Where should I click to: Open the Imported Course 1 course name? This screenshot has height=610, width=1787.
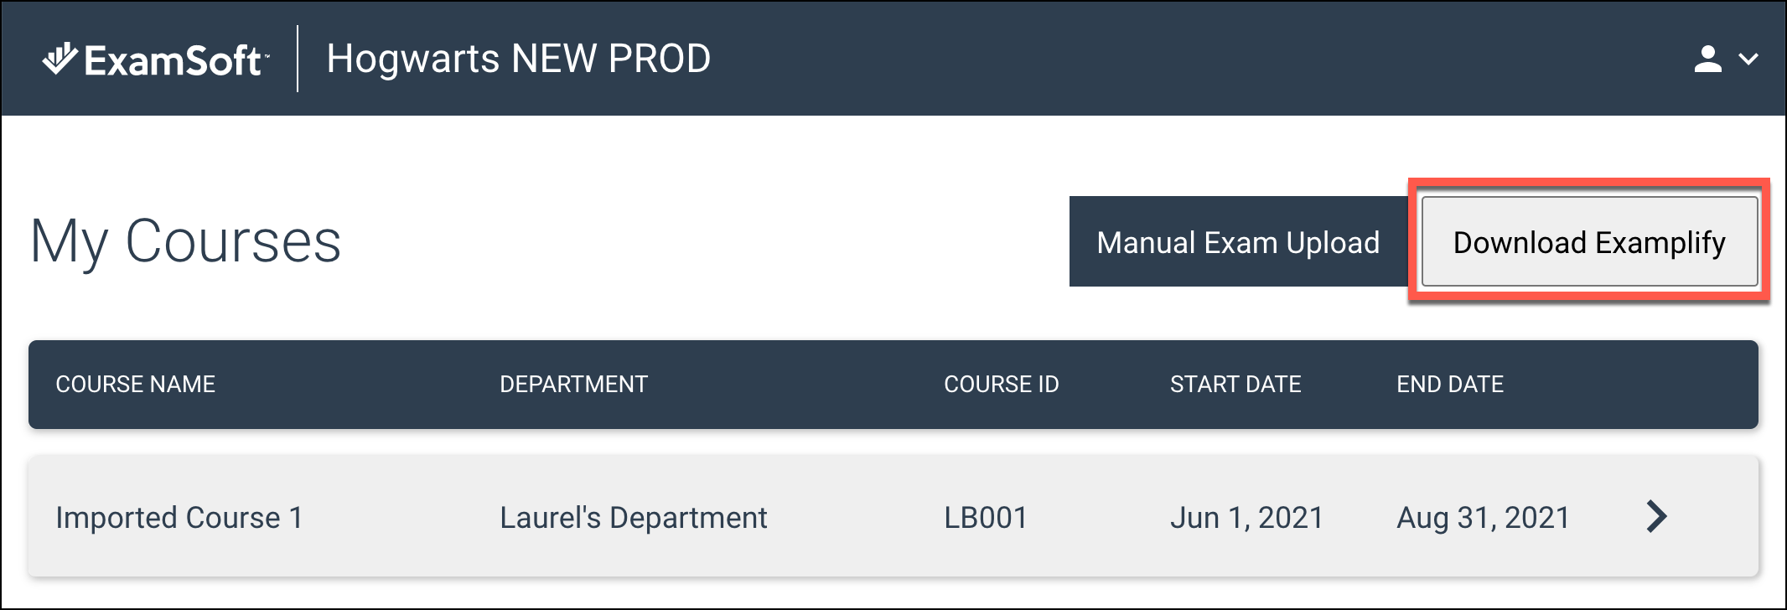tap(179, 518)
